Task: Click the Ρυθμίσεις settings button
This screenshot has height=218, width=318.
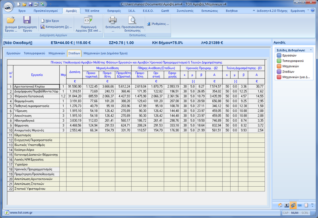Action: point(159,24)
